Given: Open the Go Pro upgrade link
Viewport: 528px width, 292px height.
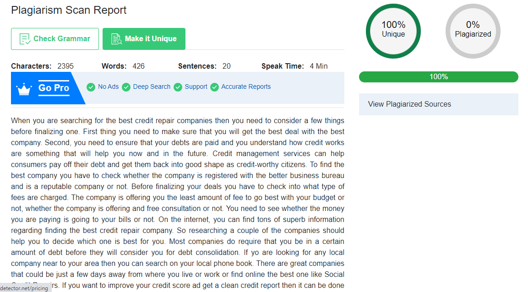Looking at the screenshot, I should click(54, 88).
